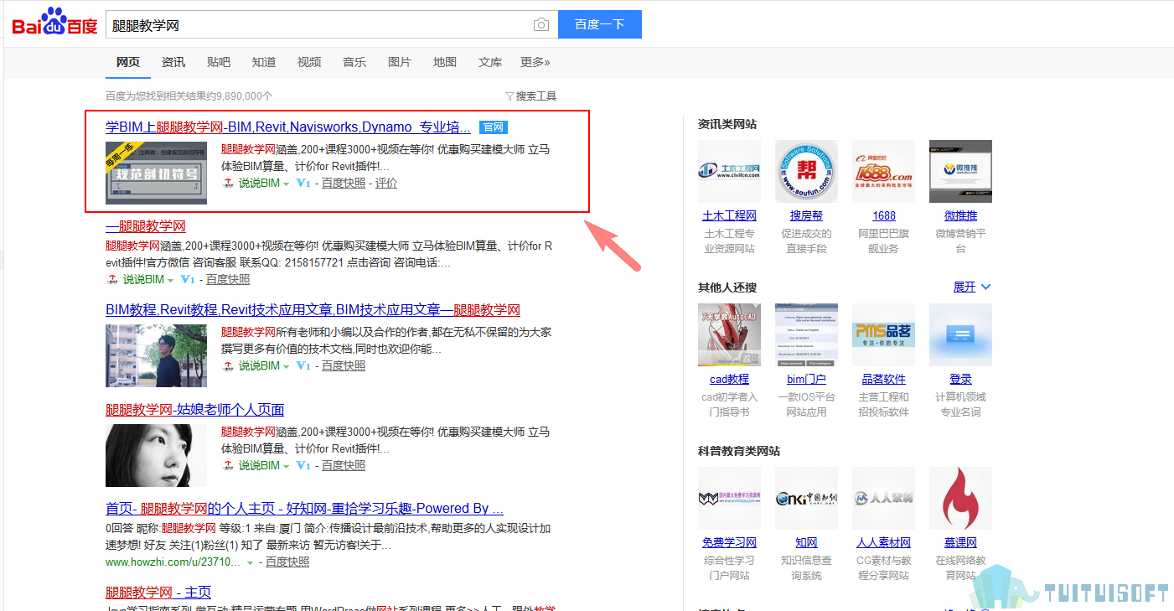Expand the 更多» menu
Image resolution: width=1174 pixels, height=611 pixels.
[535, 62]
